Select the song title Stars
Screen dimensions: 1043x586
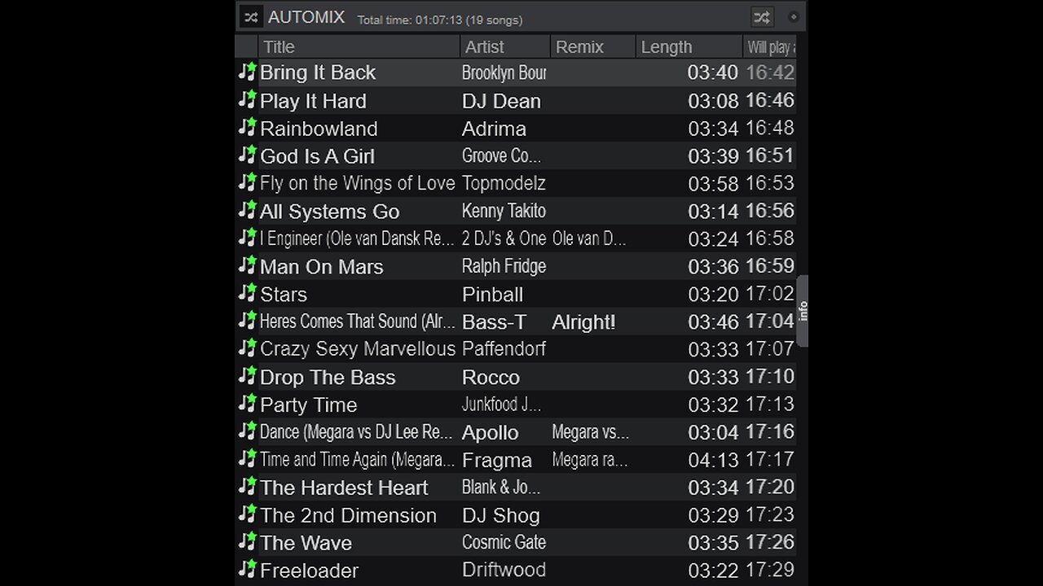pyautogui.click(x=284, y=295)
